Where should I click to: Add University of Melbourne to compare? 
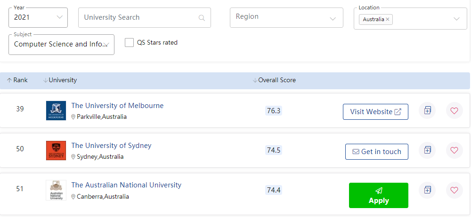(x=427, y=110)
